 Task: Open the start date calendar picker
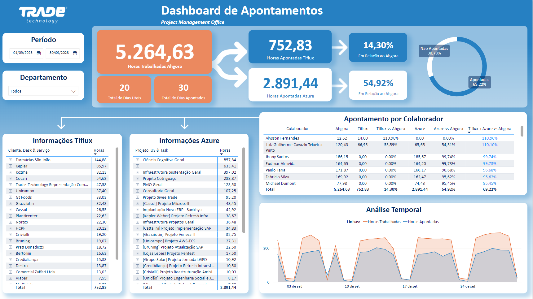(38, 53)
